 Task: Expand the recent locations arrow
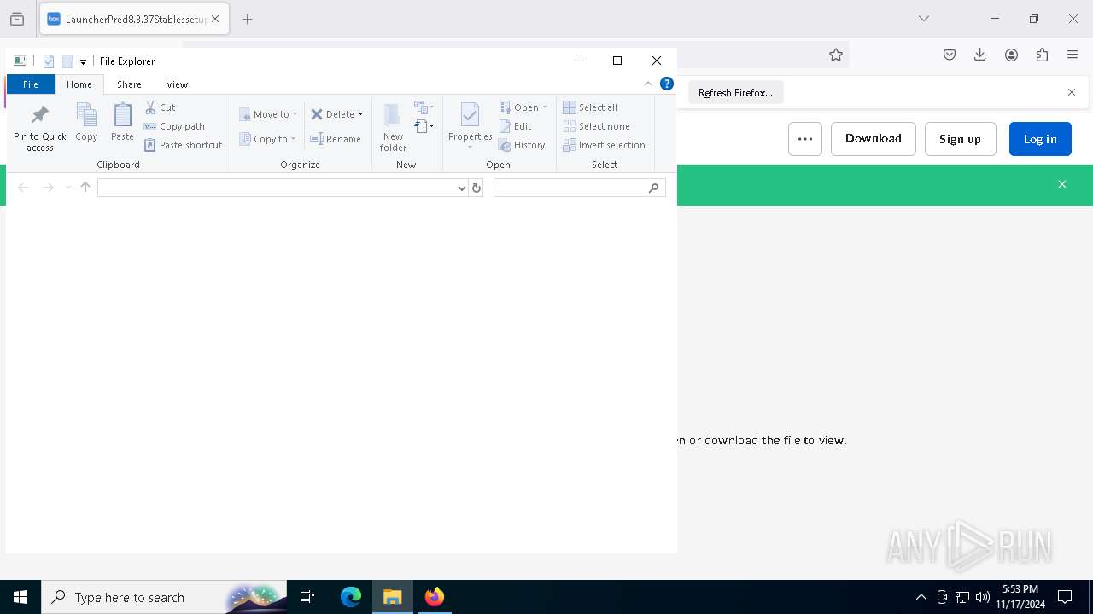coord(68,188)
